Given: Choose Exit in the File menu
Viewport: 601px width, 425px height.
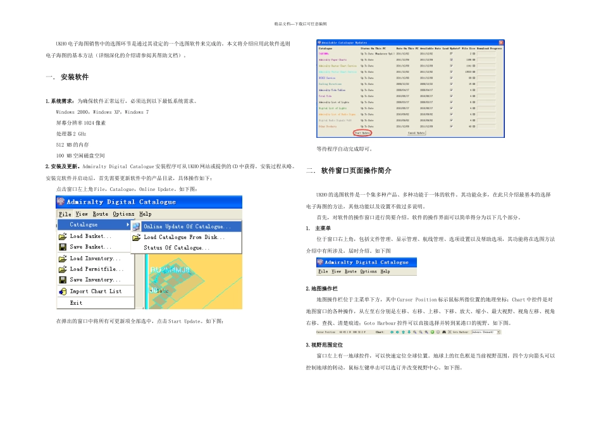Looking at the screenshot, I should [x=76, y=303].
